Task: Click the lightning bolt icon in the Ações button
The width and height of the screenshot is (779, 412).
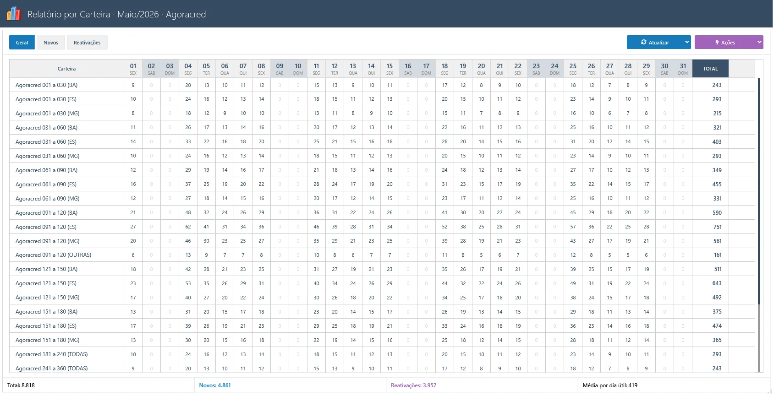Action: pyautogui.click(x=717, y=43)
